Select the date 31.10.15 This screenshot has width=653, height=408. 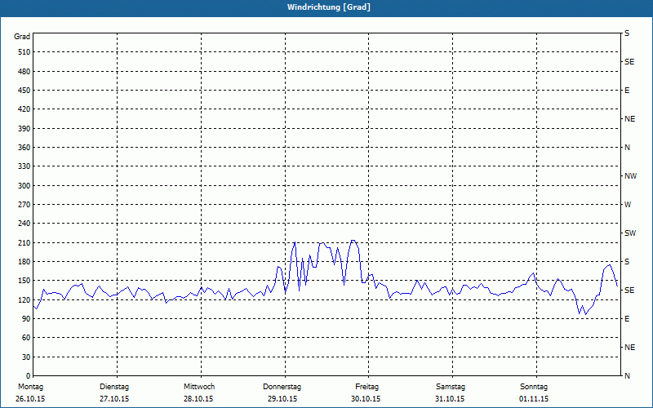pyautogui.click(x=450, y=399)
